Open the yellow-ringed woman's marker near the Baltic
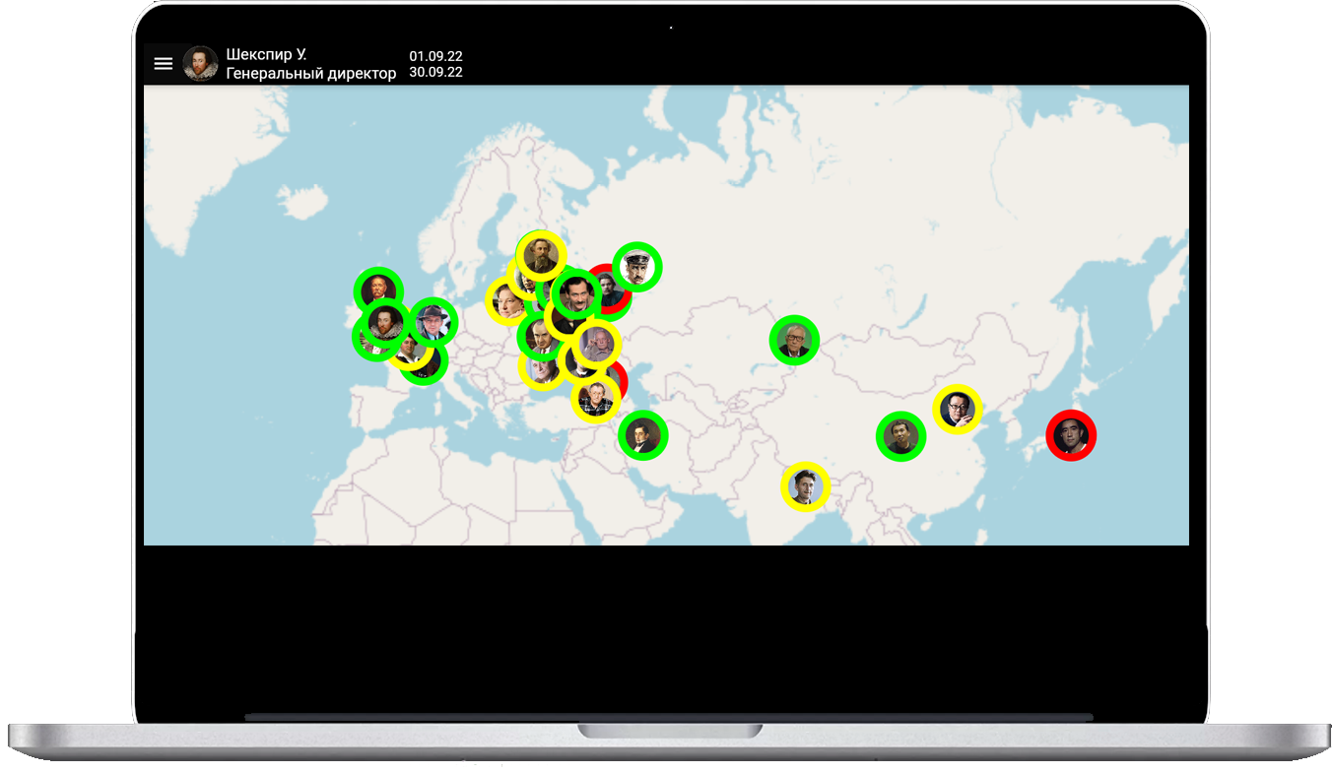This screenshot has width=1332, height=773. tap(508, 301)
